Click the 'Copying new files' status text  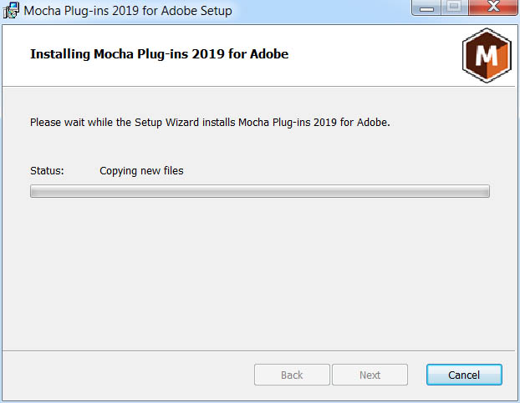point(141,171)
